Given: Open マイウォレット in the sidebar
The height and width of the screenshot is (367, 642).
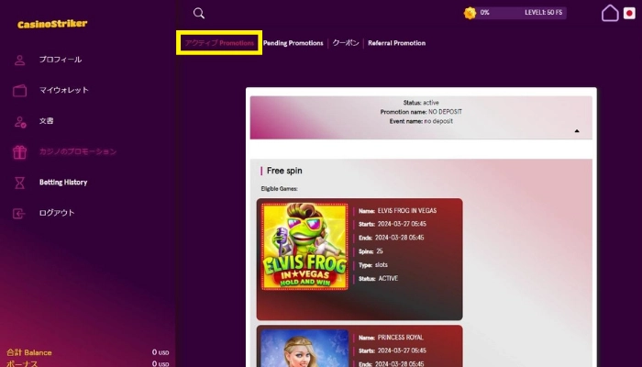Looking at the screenshot, I should [64, 90].
